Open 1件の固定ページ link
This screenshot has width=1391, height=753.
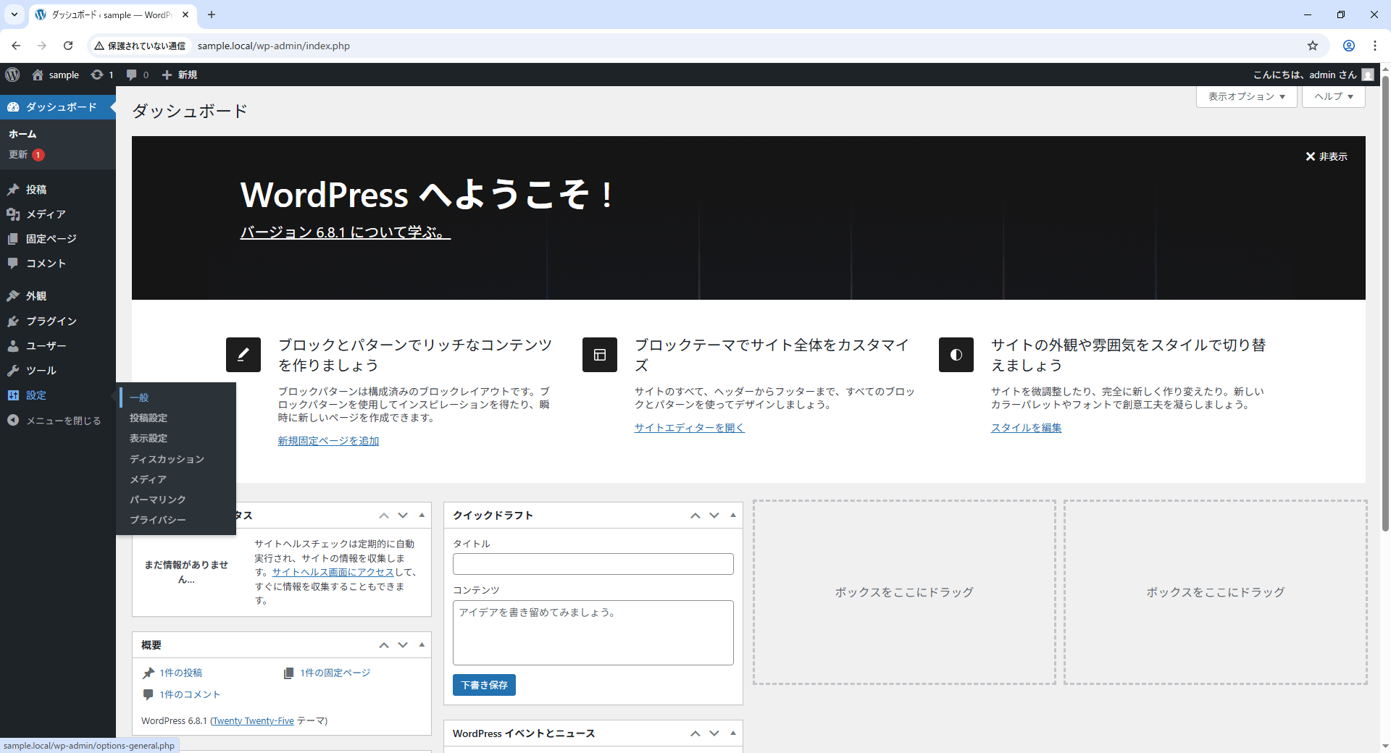[335, 673]
